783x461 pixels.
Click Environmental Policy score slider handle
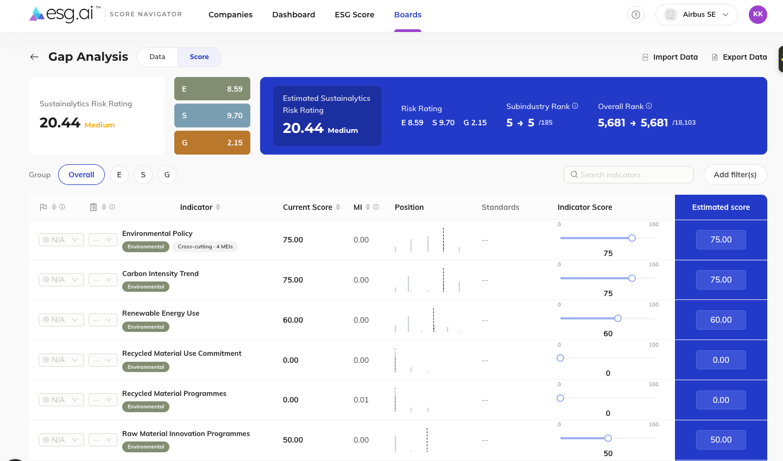pos(632,238)
